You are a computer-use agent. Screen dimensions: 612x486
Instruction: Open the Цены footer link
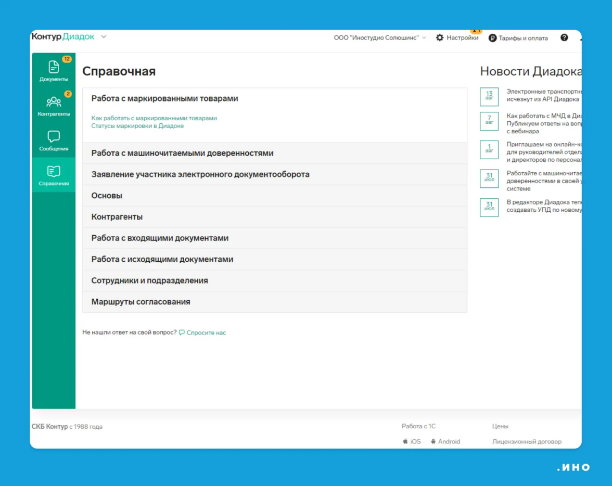pos(500,426)
